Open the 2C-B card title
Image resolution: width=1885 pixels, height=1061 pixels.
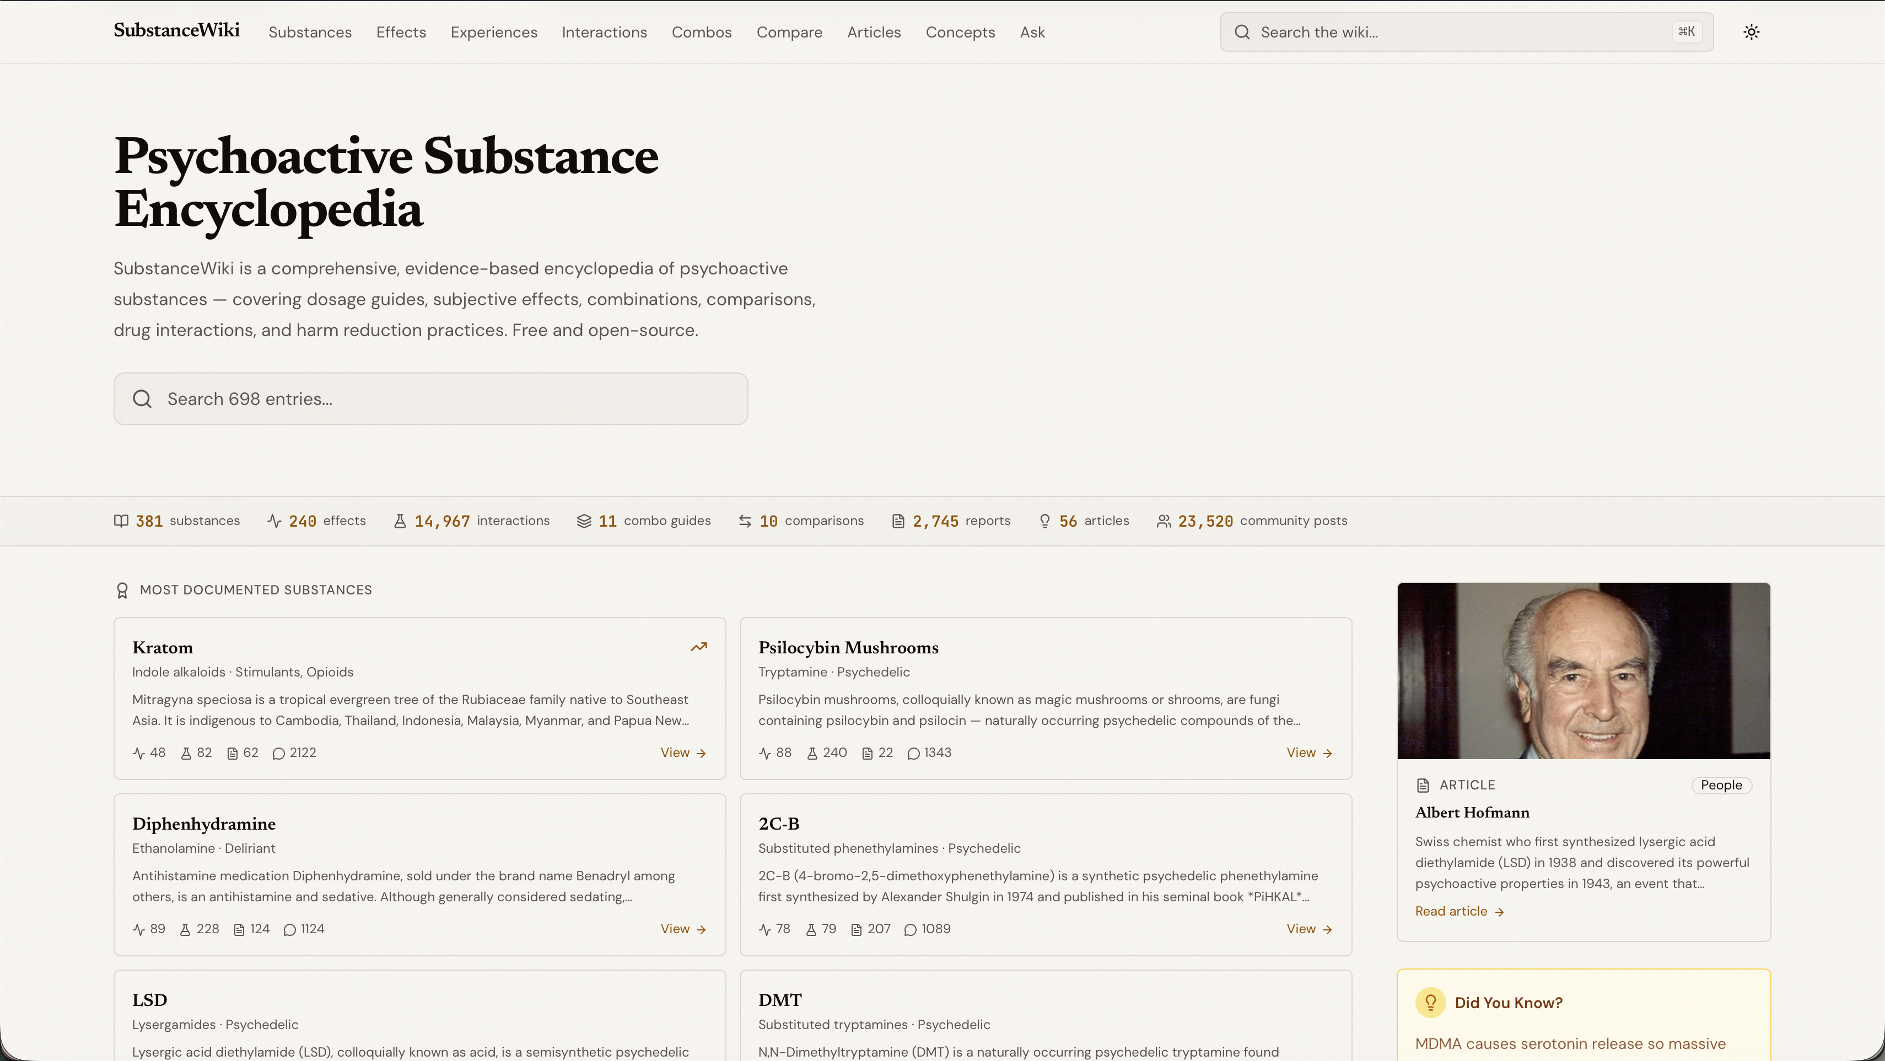point(779,824)
